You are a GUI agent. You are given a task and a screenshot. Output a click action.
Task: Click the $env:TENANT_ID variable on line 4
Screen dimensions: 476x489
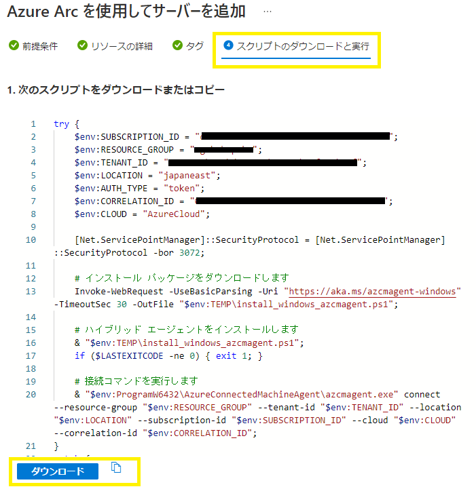[x=111, y=163]
